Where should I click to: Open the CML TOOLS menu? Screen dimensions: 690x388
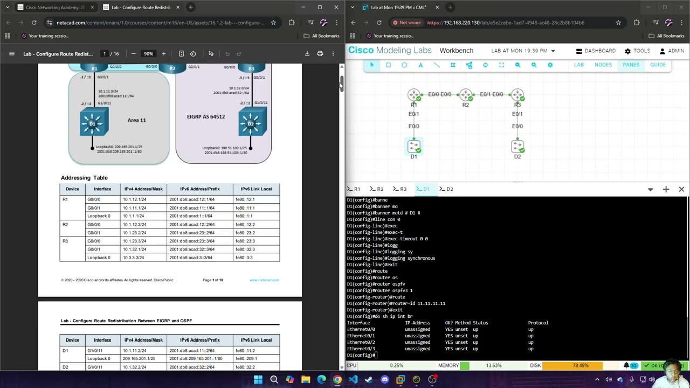[x=637, y=51]
